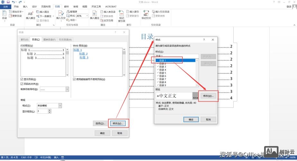Open 管理源 (Manage Sources) in the ribbon
Viewport: 297px width, 161px height.
[x=71, y=12]
